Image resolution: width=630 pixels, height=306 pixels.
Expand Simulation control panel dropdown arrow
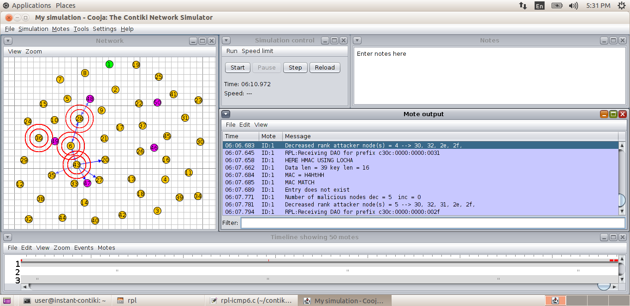coord(226,41)
